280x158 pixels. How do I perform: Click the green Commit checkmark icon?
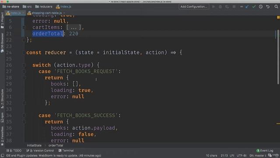tap(254, 7)
